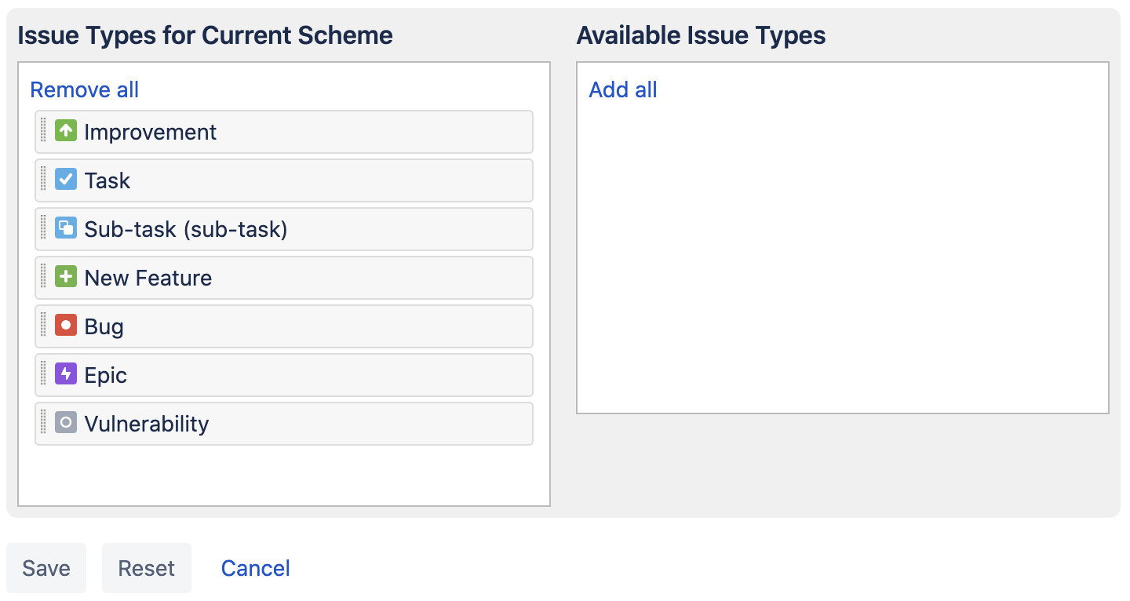The width and height of the screenshot is (1130, 601).
Task: Save the issue type scheme
Action: [x=46, y=568]
